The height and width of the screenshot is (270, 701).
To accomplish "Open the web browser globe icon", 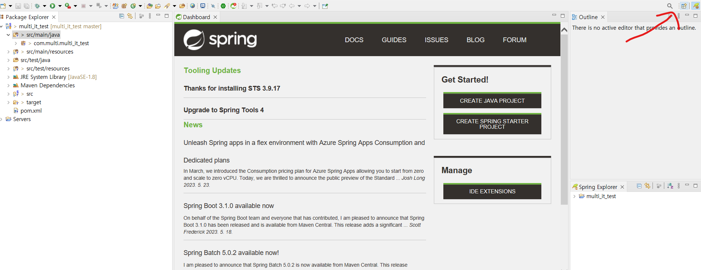I will pyautogui.click(x=192, y=6).
